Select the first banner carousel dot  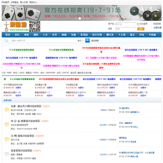coord(76,19)
